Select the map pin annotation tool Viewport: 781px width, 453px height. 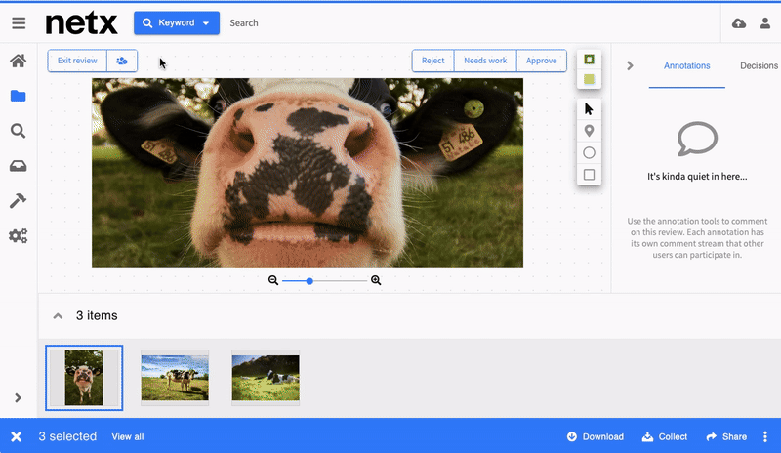pos(589,131)
